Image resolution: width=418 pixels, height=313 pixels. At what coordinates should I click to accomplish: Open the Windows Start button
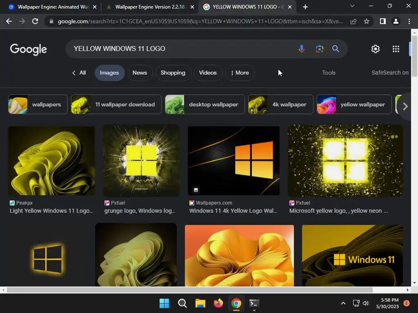[164, 303]
